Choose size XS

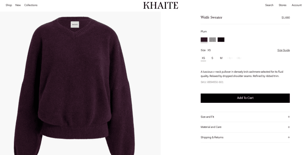203,58
